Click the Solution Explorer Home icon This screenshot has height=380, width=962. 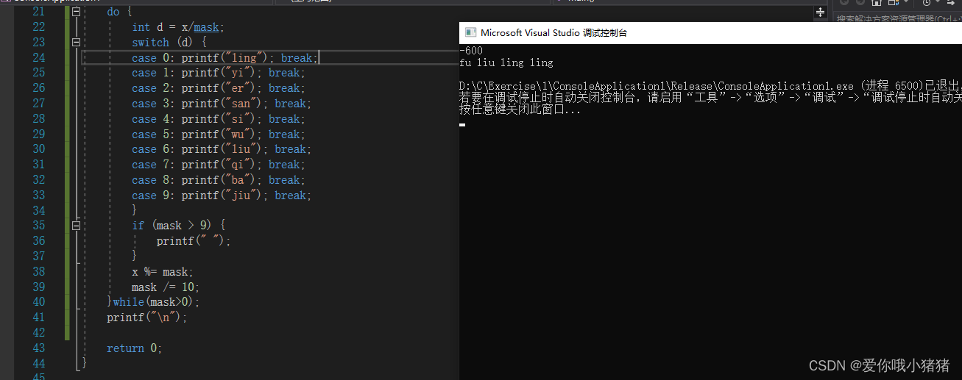(x=875, y=3)
